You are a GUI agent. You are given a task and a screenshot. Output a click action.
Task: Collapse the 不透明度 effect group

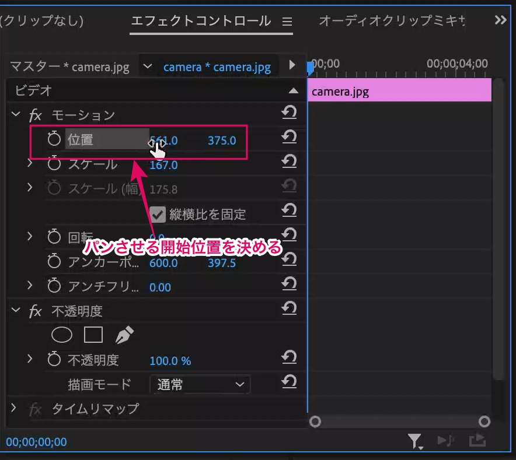pyautogui.click(x=15, y=310)
